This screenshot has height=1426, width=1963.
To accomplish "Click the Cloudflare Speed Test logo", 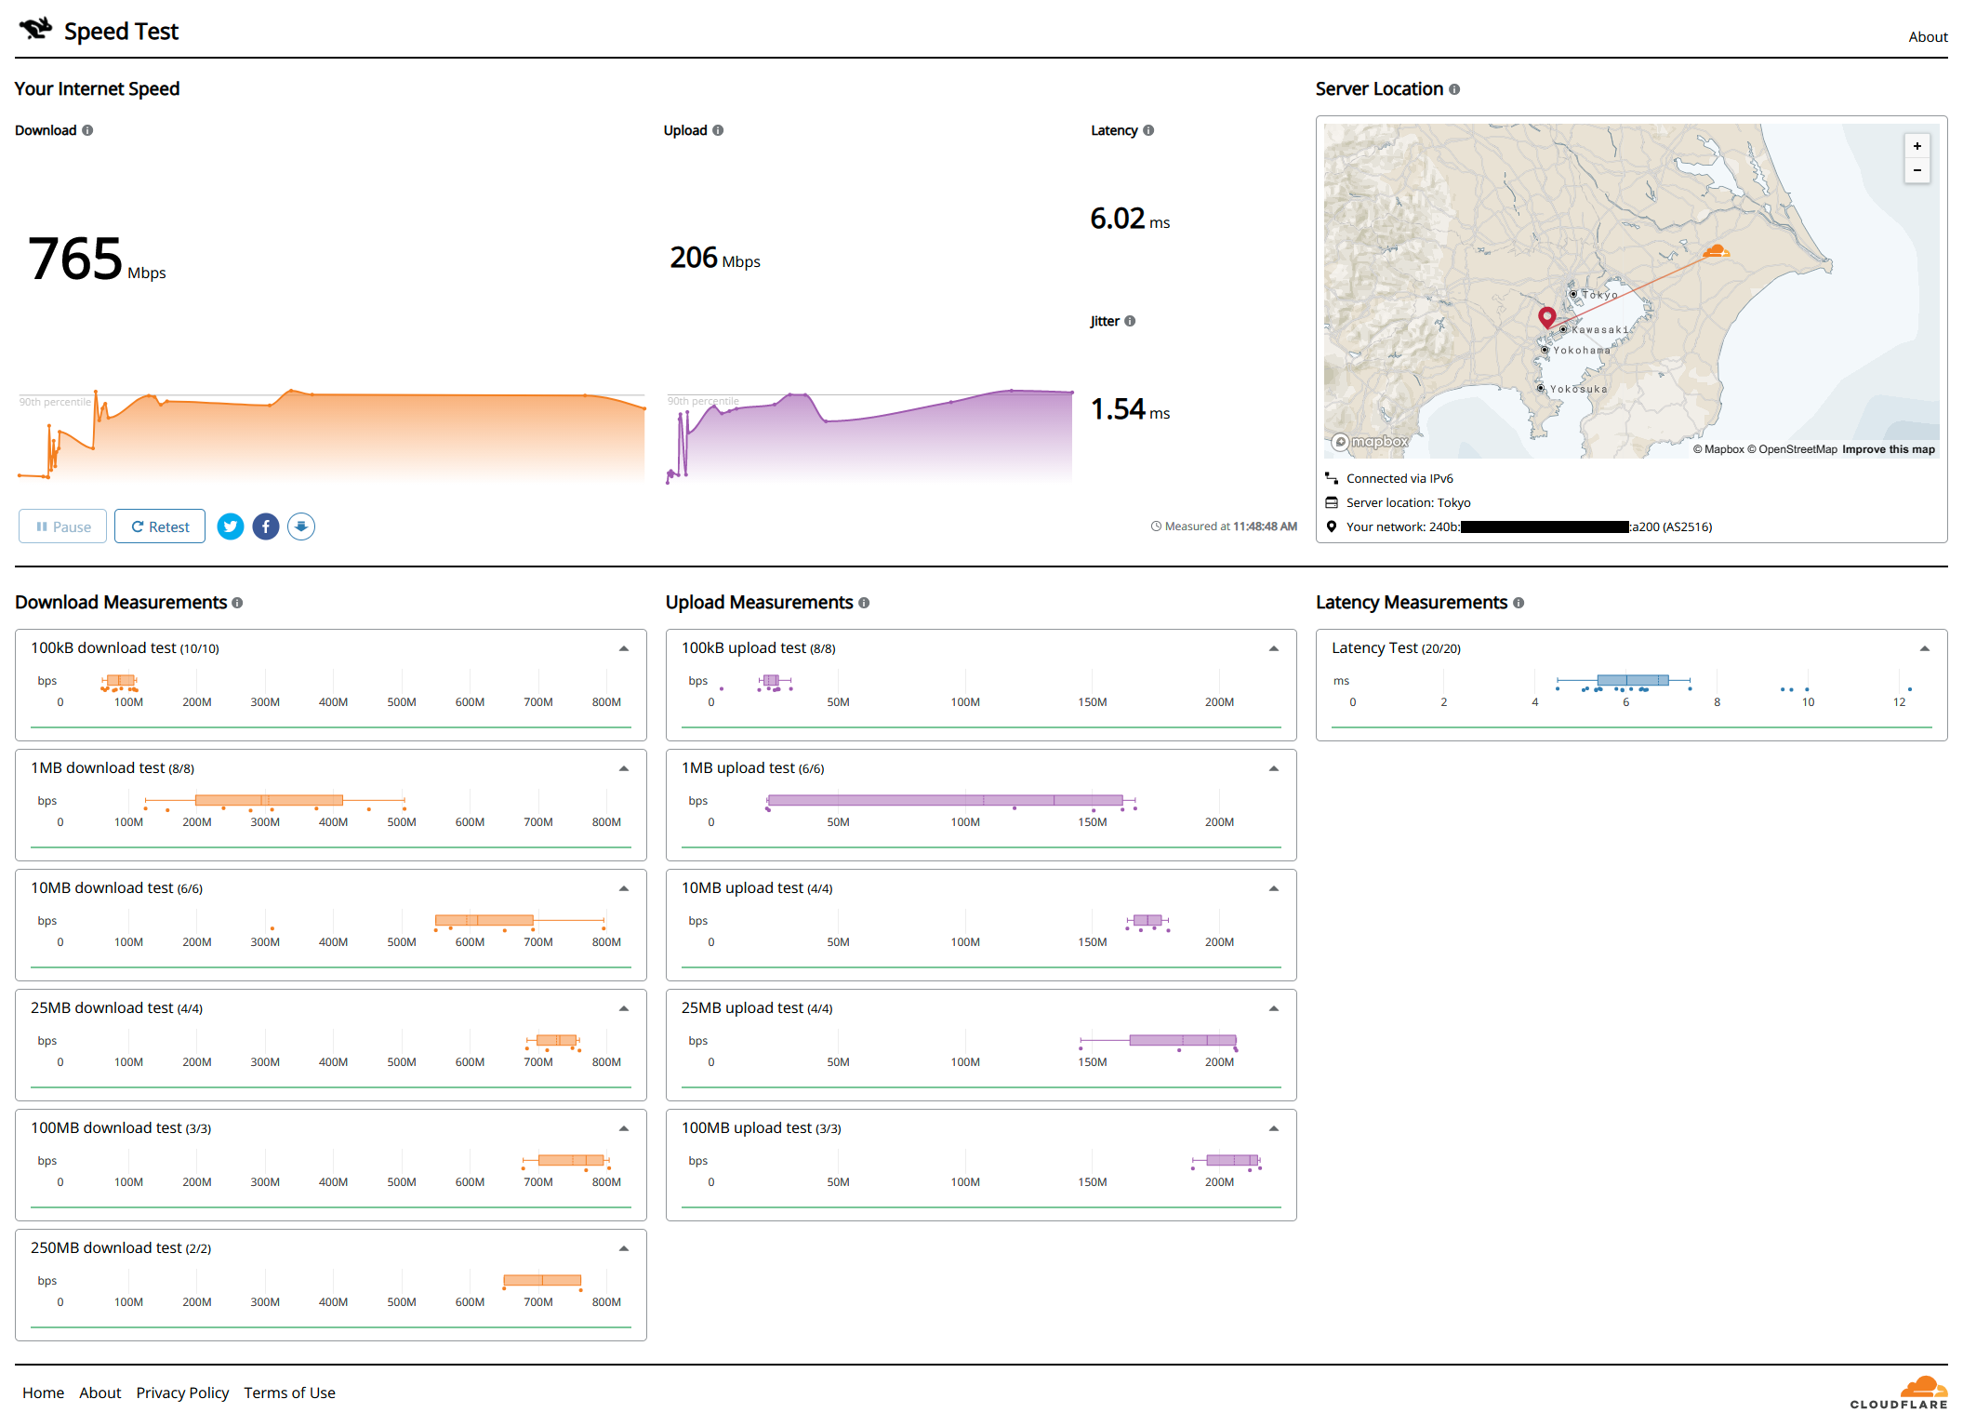I will coord(99,31).
